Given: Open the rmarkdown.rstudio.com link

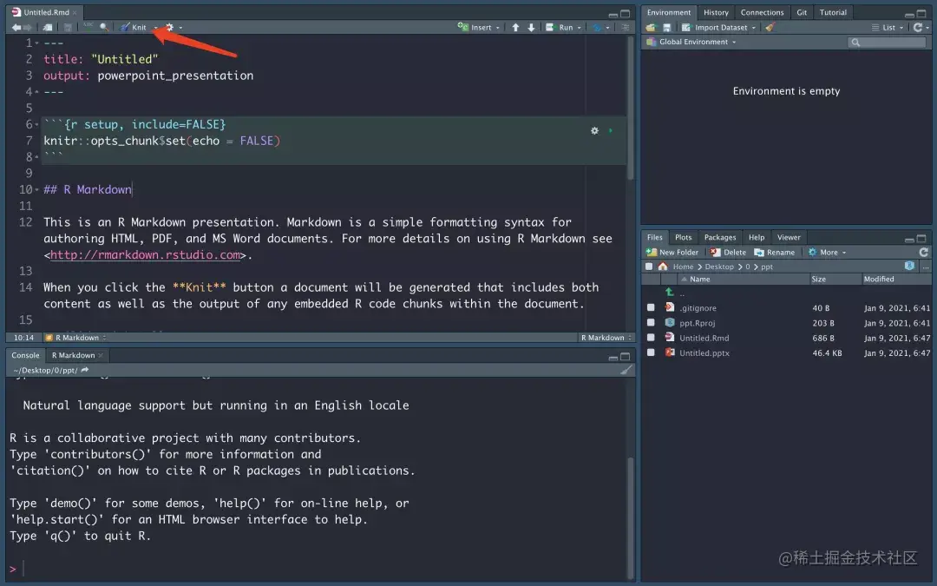Looking at the screenshot, I should [x=145, y=254].
